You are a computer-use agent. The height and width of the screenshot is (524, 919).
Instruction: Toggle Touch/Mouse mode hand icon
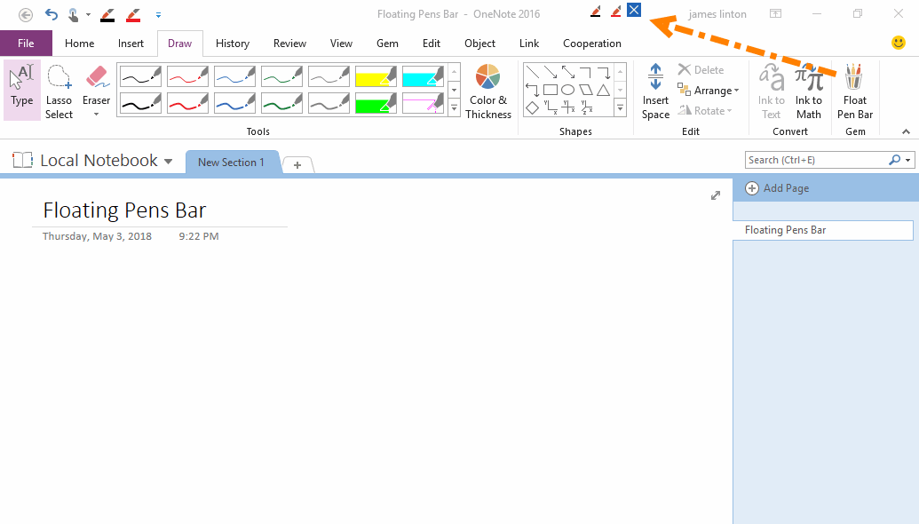click(x=74, y=14)
